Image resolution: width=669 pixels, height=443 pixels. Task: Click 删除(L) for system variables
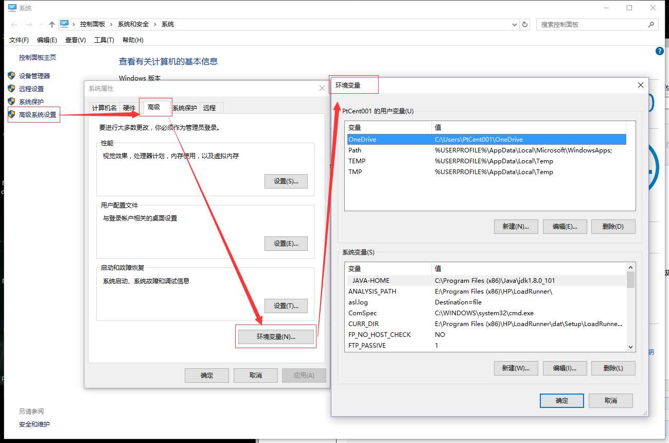613,368
